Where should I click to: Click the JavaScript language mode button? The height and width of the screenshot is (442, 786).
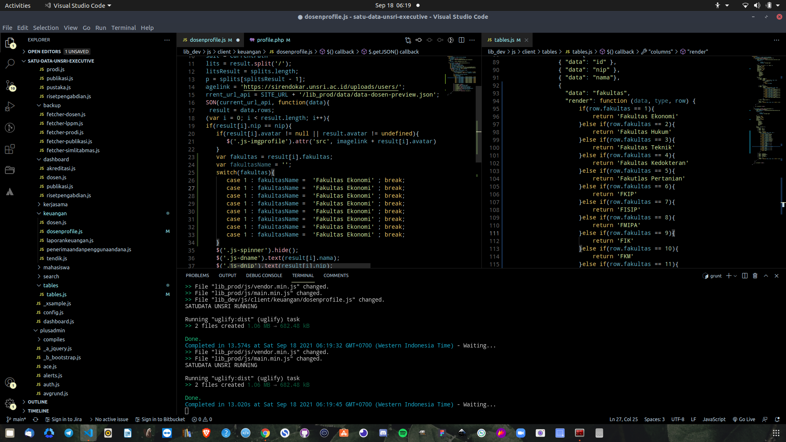pos(714,419)
